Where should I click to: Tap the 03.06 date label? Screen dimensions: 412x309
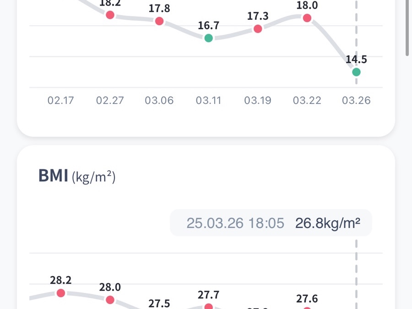(159, 101)
